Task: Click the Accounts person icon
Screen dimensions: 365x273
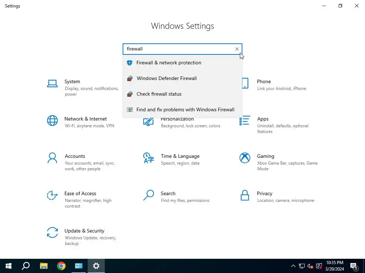Action: click(52, 158)
